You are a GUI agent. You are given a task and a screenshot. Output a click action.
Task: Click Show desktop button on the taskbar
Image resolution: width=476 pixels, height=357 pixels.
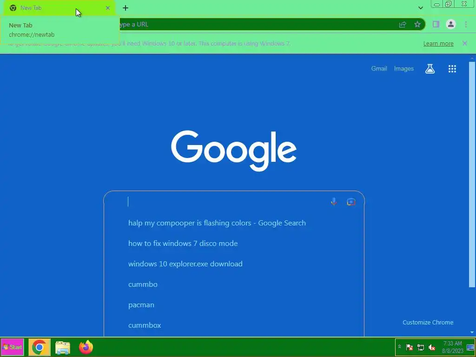pos(470,347)
